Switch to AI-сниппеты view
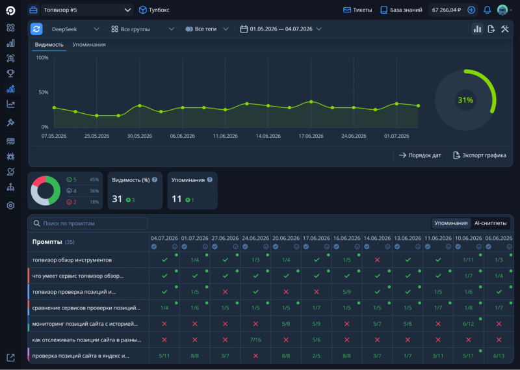Screen dimensions: 520x370 pos(490,223)
